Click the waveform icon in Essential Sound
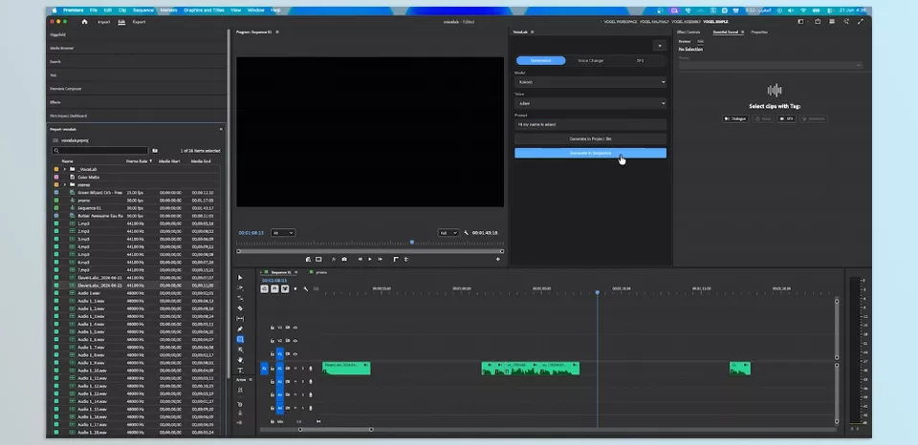918x445 pixels. (775, 90)
